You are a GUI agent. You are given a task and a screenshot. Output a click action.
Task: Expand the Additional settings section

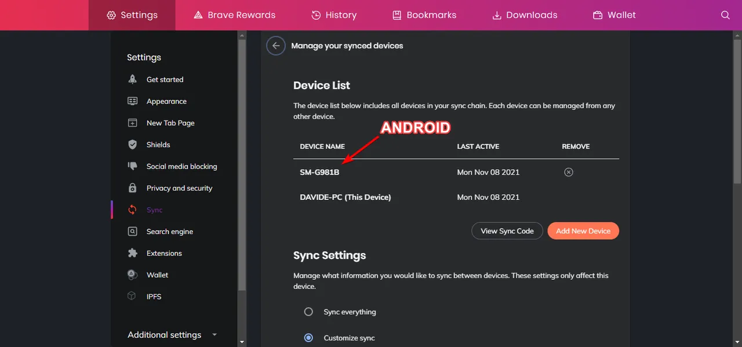(172, 335)
